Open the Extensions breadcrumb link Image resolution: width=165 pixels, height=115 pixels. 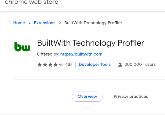[45, 23]
